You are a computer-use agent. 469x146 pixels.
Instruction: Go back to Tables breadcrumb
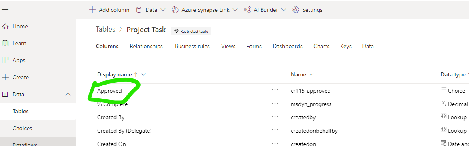[105, 29]
